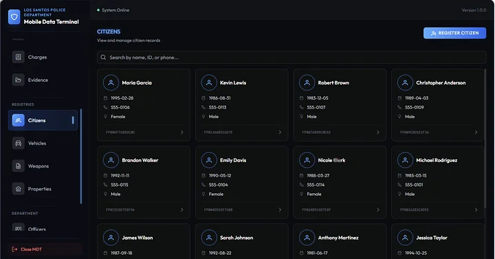Image resolution: width=495 pixels, height=259 pixels.
Task: Click Brandon Walker's avatar icon
Action: click(x=111, y=160)
